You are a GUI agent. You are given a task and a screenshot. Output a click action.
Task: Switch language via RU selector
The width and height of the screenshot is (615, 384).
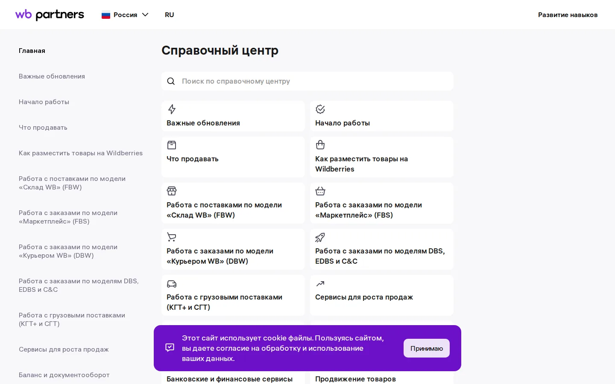pos(170,15)
